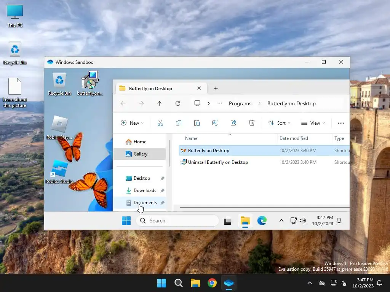Select butterflyon installer icon on sandbox desktop
Screen dimensions: 390x292
point(90,83)
